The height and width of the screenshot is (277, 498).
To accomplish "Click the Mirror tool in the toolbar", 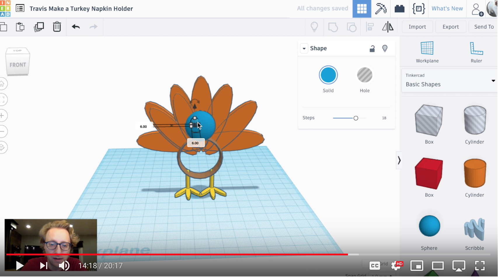I will pyautogui.click(x=388, y=27).
